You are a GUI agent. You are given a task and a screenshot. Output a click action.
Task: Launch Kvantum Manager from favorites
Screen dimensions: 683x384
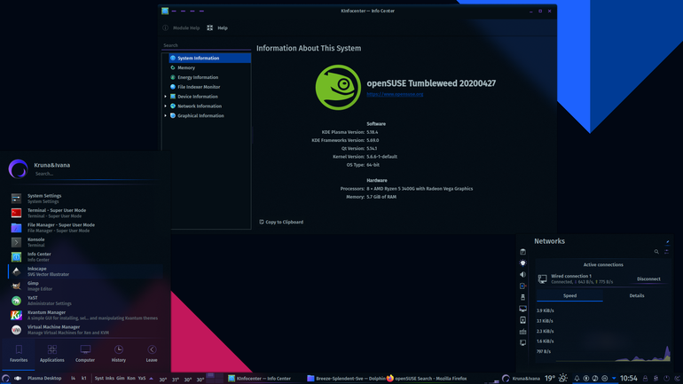point(85,315)
